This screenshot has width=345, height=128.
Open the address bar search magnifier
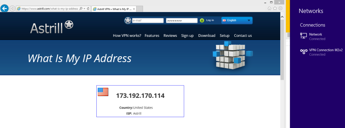81,8
